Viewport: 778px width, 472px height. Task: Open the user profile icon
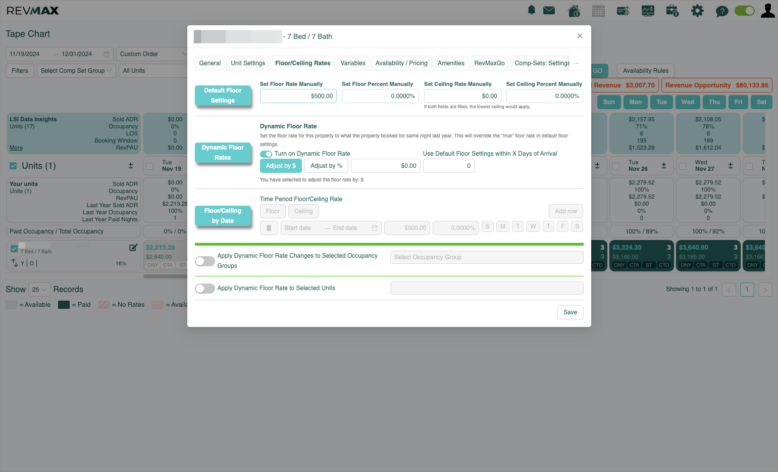[x=767, y=11]
